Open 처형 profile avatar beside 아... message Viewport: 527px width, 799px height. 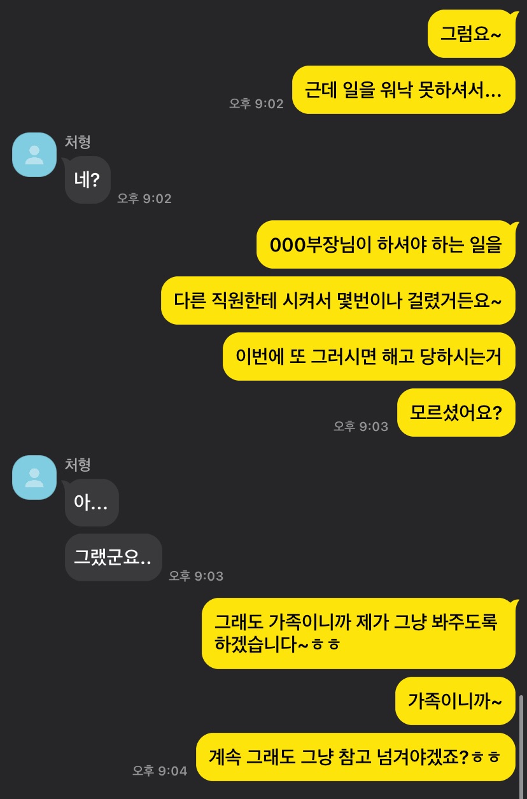[x=34, y=477]
